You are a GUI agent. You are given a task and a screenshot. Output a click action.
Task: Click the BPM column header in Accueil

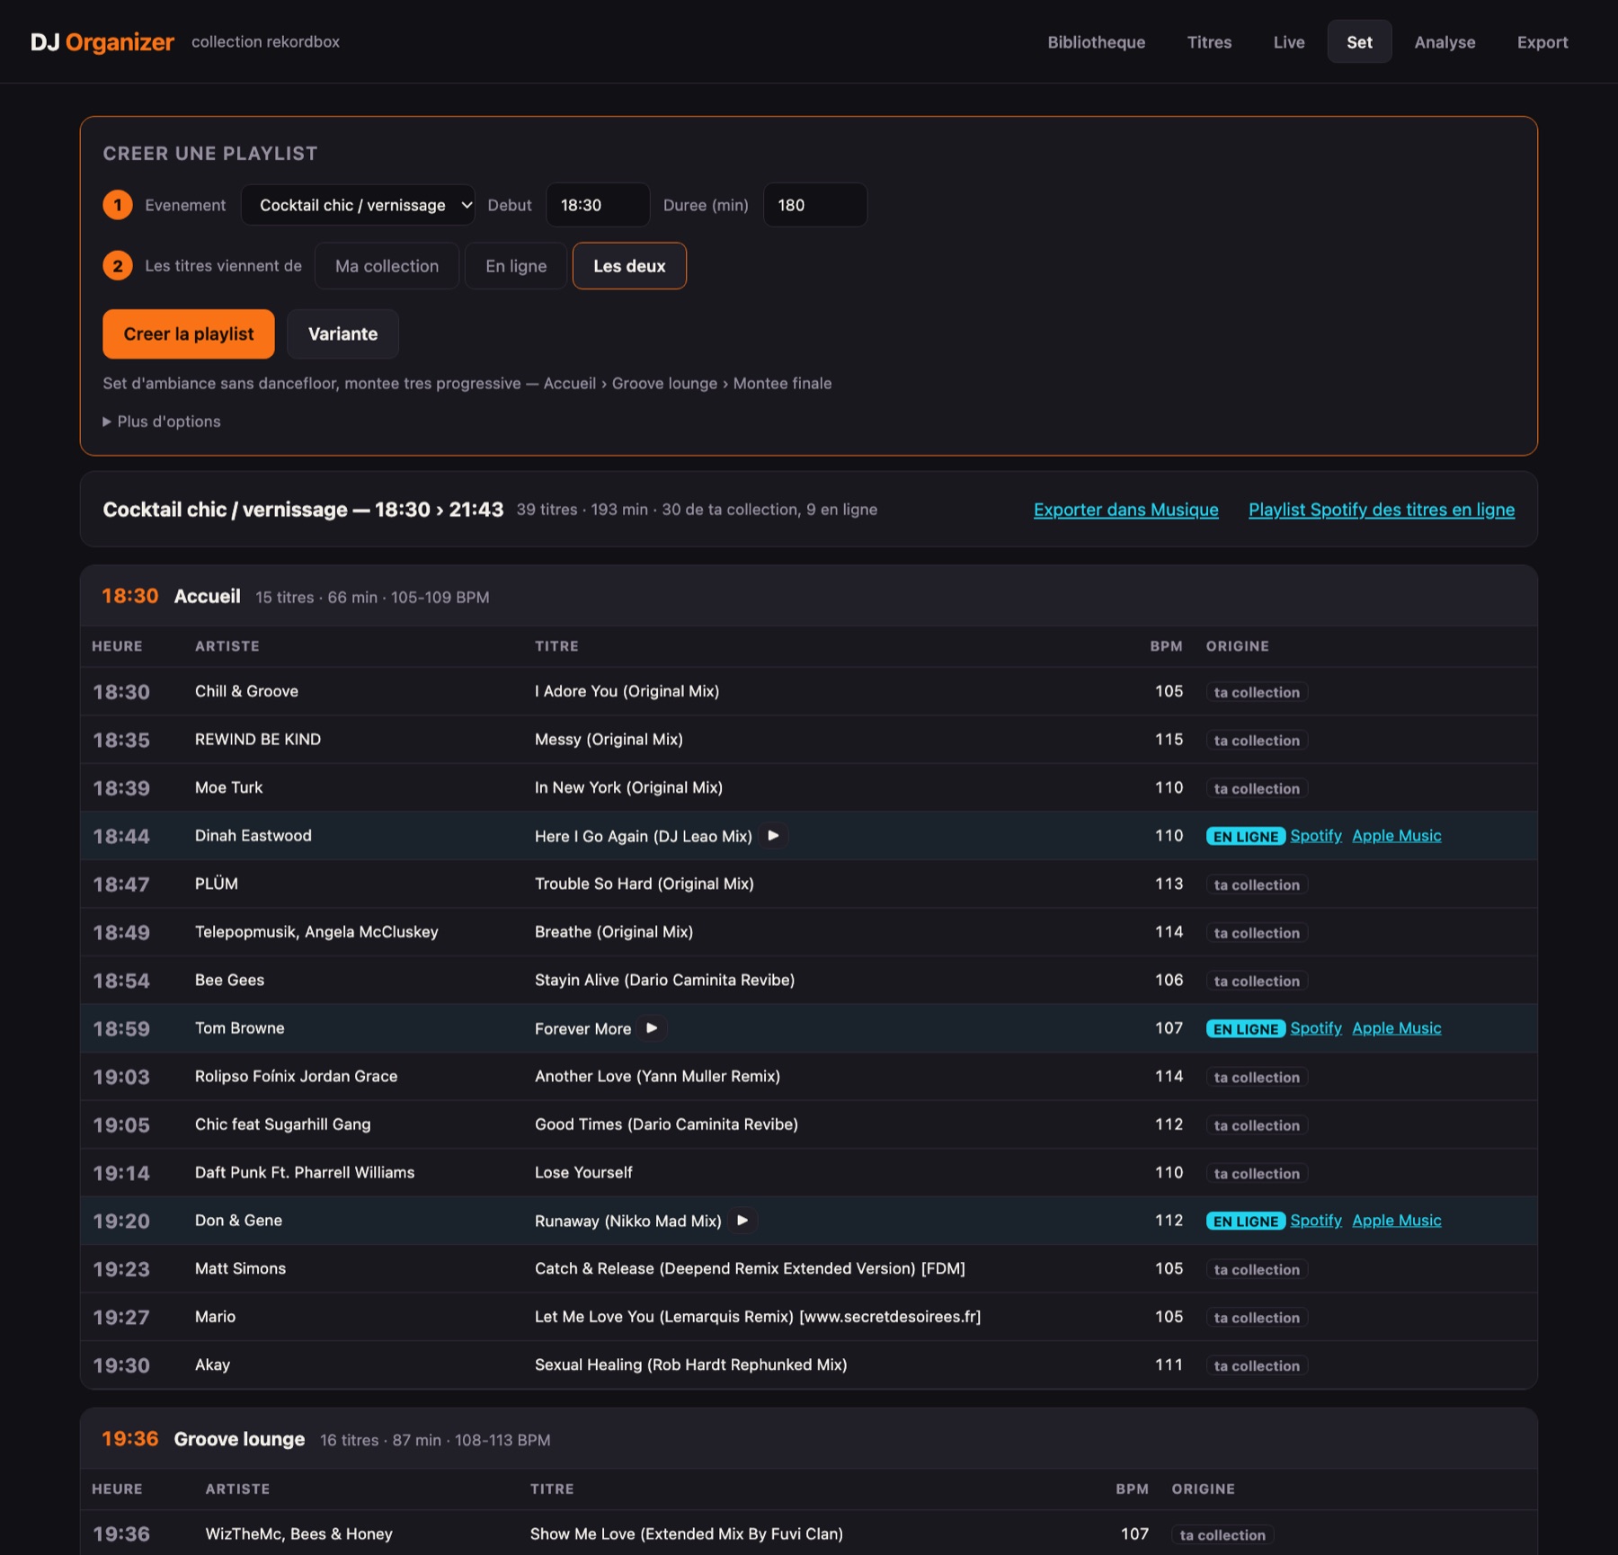point(1166,646)
